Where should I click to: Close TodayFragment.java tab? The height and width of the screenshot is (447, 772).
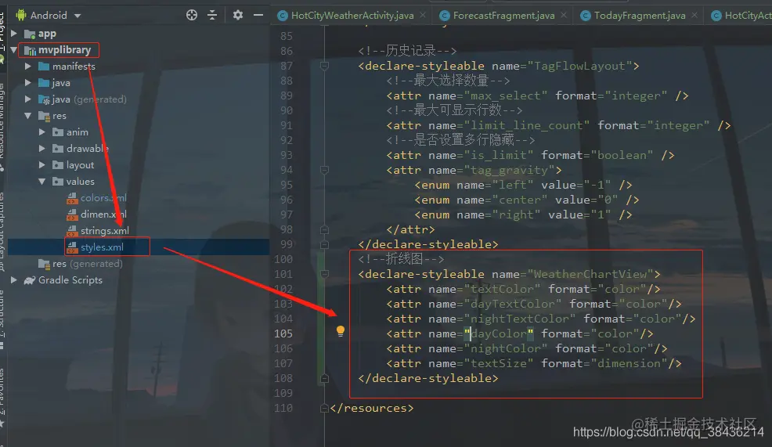tap(694, 15)
